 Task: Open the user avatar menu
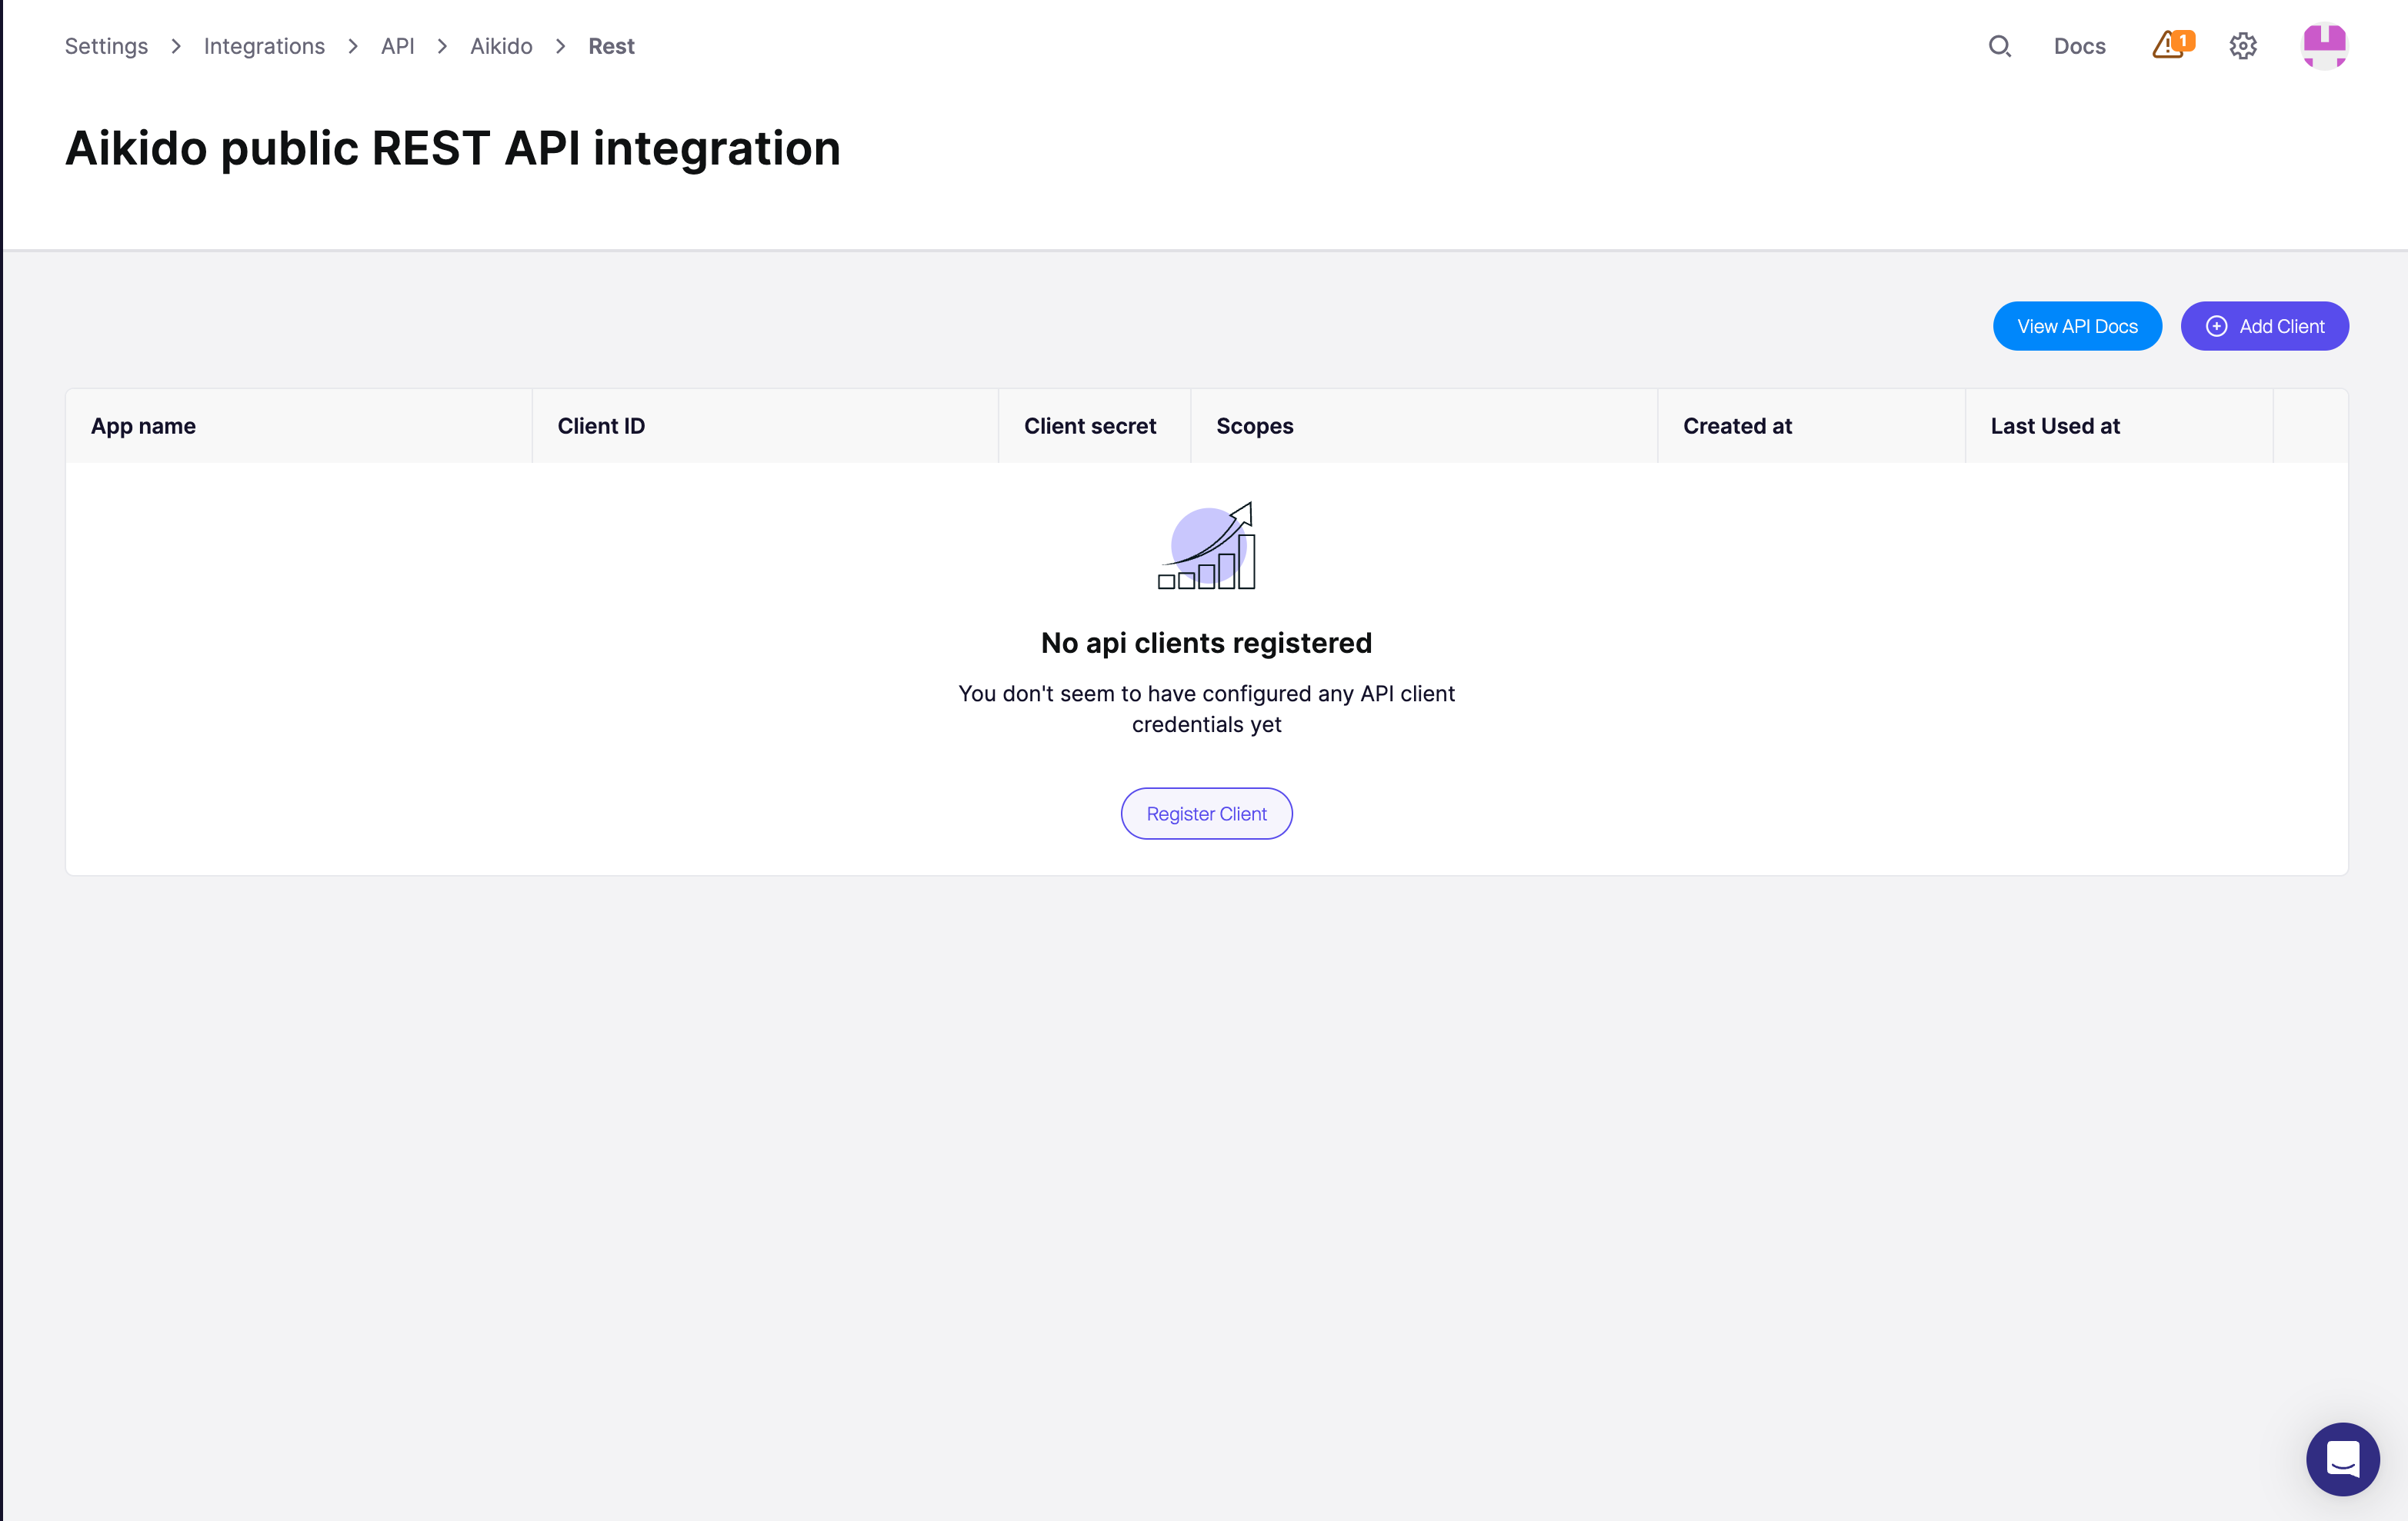(x=2324, y=46)
